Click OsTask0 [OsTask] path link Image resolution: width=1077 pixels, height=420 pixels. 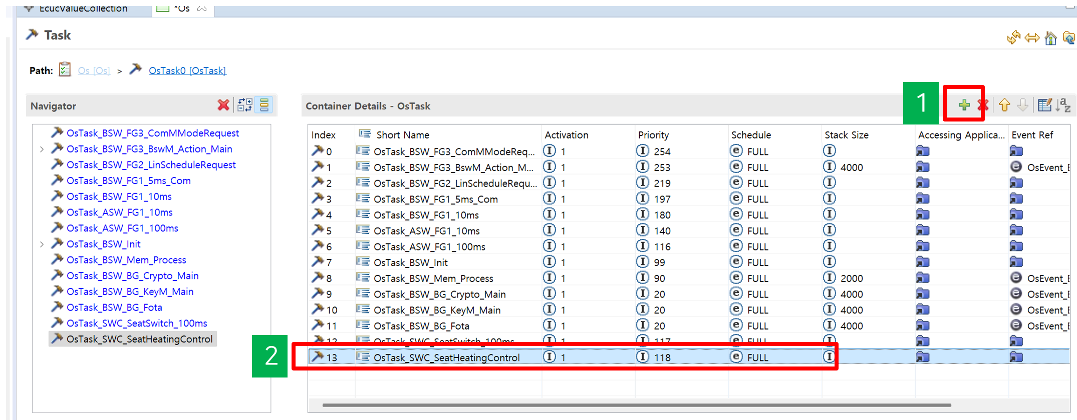(x=187, y=70)
